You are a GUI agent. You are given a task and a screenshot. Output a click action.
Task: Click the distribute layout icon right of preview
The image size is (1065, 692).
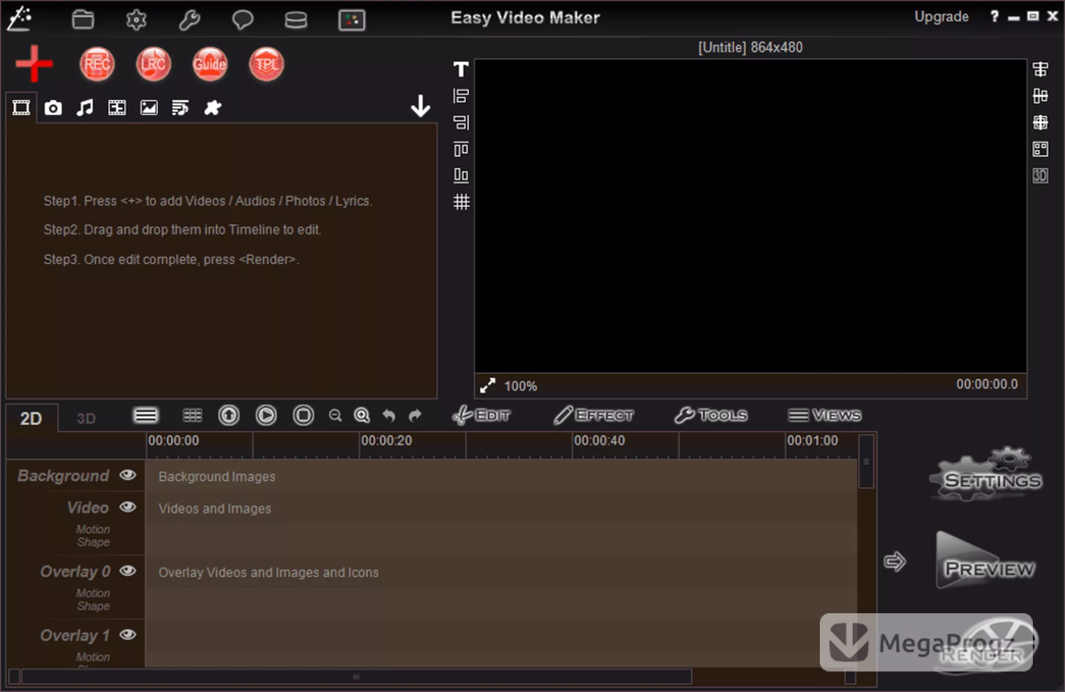click(1041, 96)
